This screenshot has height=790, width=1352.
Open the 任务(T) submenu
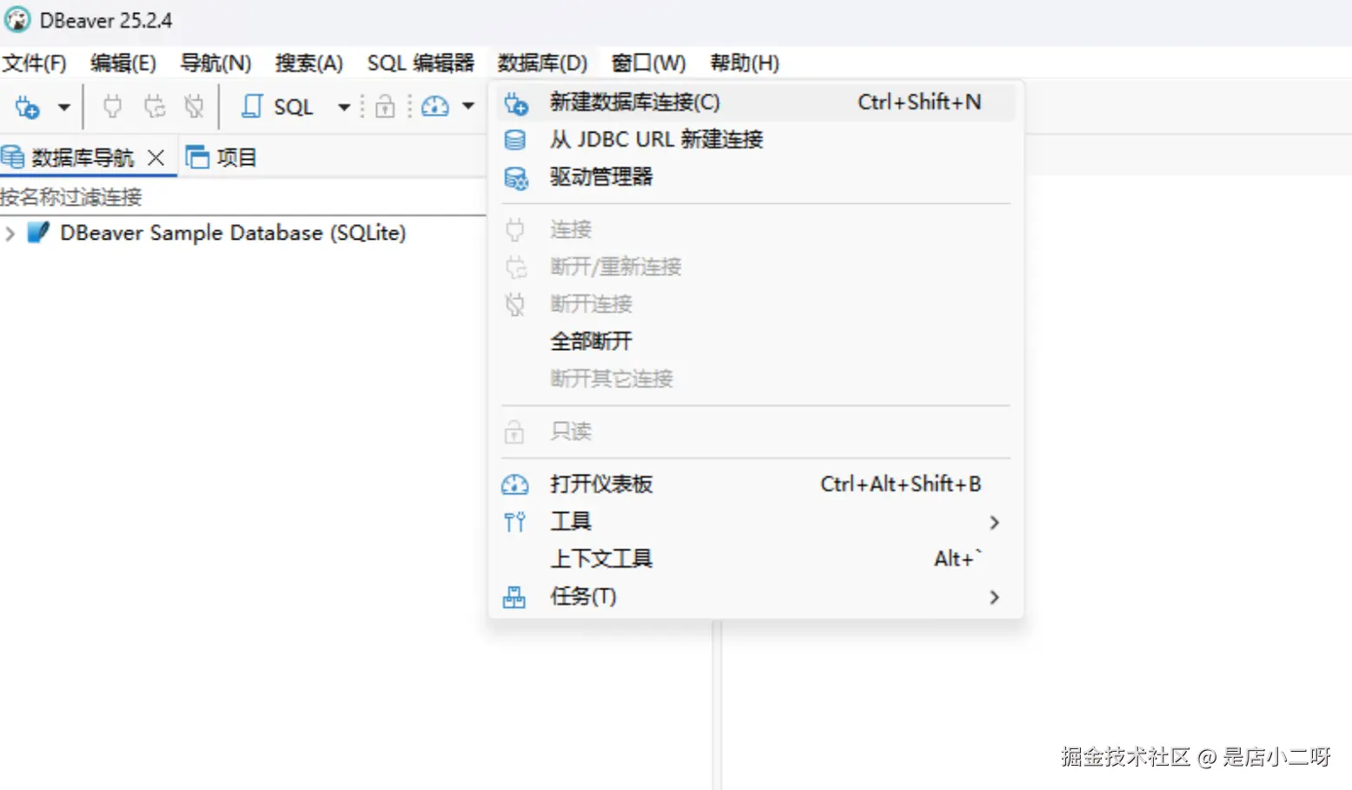[756, 597]
